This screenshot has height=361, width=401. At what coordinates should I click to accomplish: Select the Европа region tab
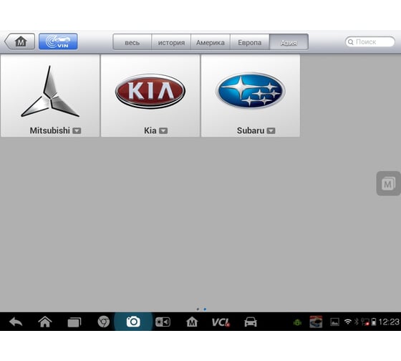pyautogui.click(x=250, y=42)
